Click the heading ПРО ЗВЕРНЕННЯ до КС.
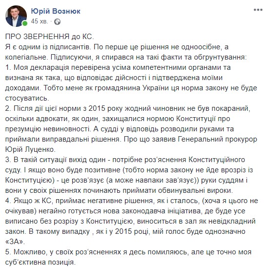The height and width of the screenshot is (268, 264). (x=50, y=37)
